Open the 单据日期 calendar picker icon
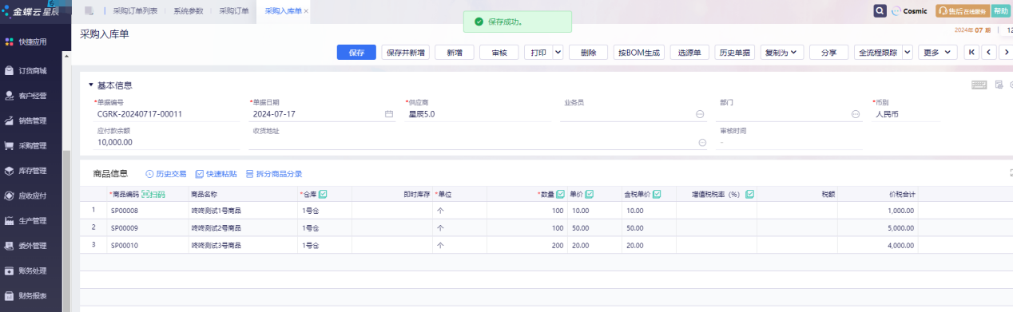 pos(389,114)
